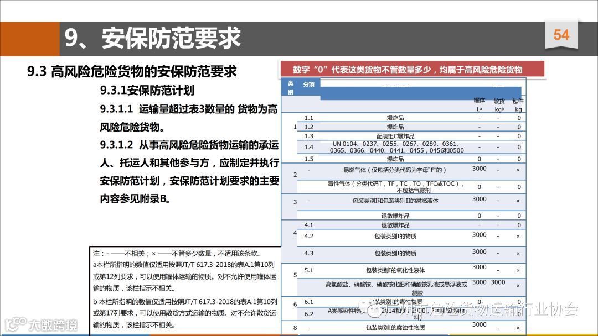This screenshot has width=598, height=336.
Task: Click 包件 value 0 in row 1.1
Action: pyautogui.click(x=519, y=118)
